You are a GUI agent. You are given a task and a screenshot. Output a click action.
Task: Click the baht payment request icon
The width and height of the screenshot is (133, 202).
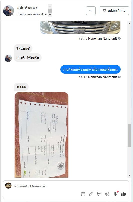click(x=116, y=194)
